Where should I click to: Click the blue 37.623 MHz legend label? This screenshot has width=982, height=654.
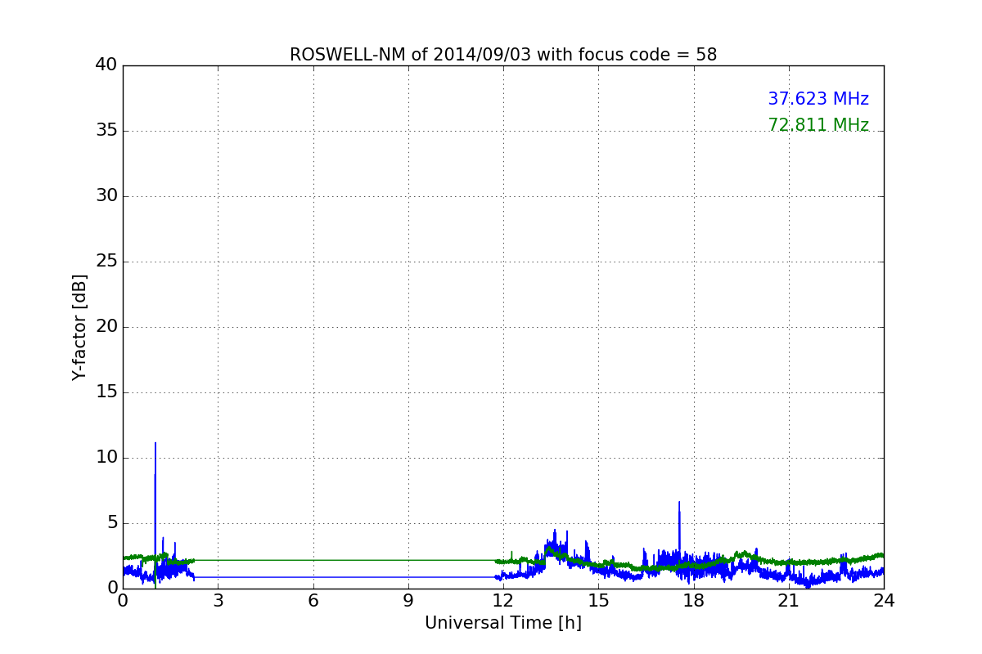(818, 99)
